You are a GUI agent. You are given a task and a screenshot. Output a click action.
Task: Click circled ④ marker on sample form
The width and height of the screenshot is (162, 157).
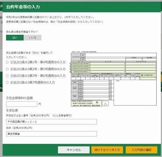click(x=70, y=72)
